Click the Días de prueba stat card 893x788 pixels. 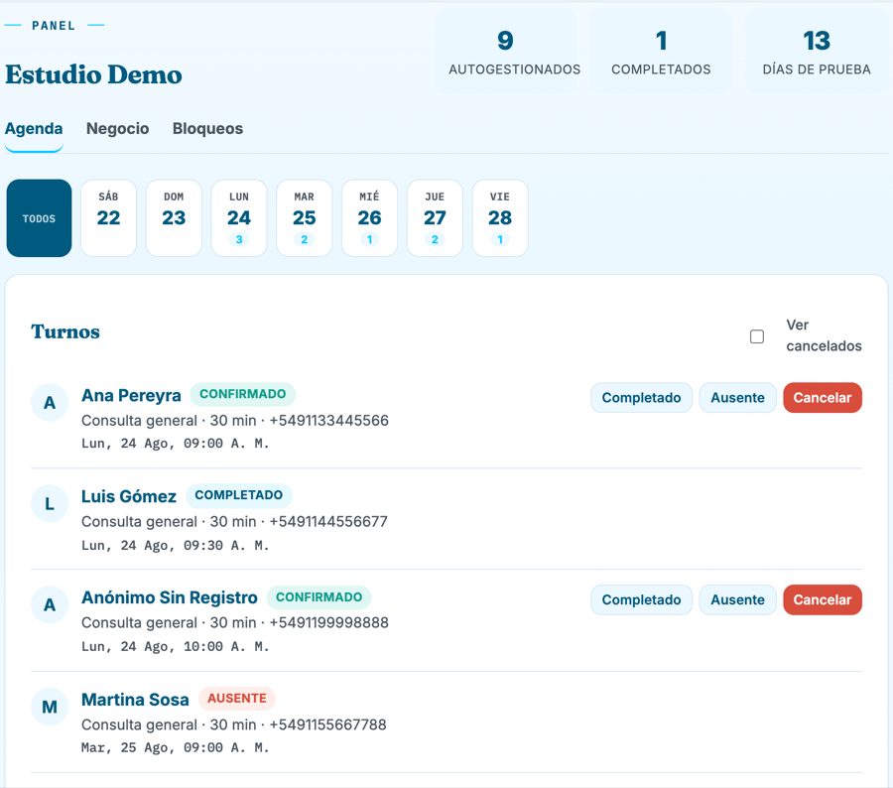click(x=817, y=52)
